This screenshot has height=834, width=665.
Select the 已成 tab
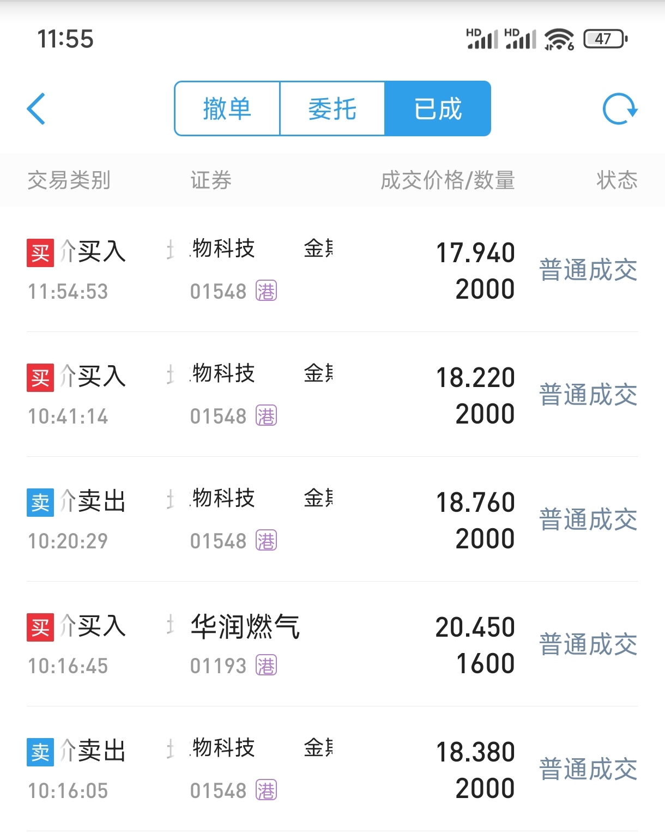coord(438,108)
